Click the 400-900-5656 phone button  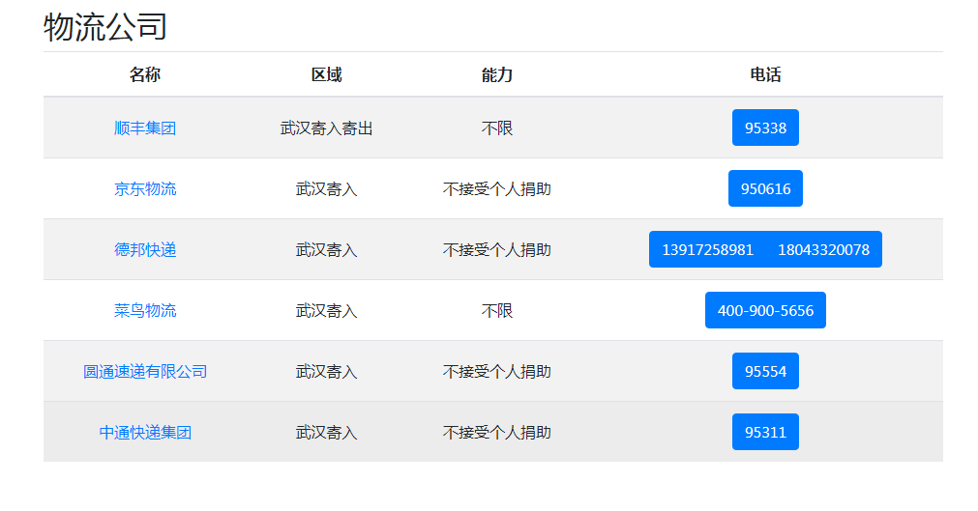click(x=765, y=310)
